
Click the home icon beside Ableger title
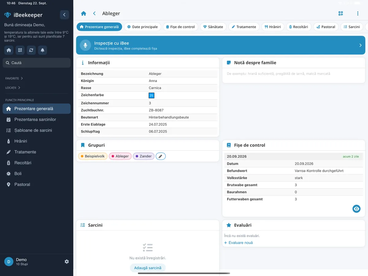pos(83,13)
